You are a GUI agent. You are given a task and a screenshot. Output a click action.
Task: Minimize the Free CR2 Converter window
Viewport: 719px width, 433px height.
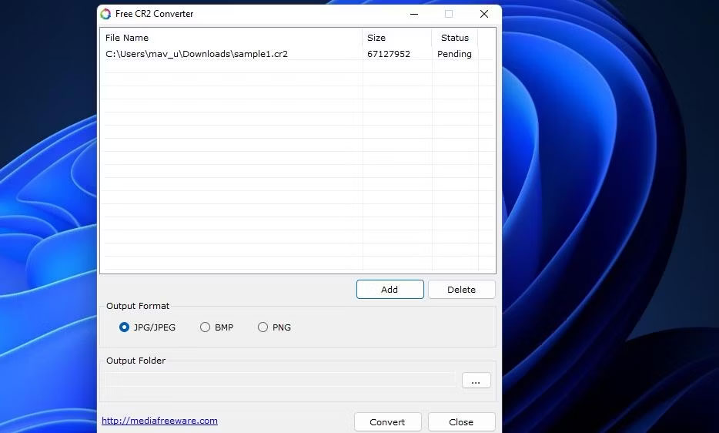pos(414,14)
